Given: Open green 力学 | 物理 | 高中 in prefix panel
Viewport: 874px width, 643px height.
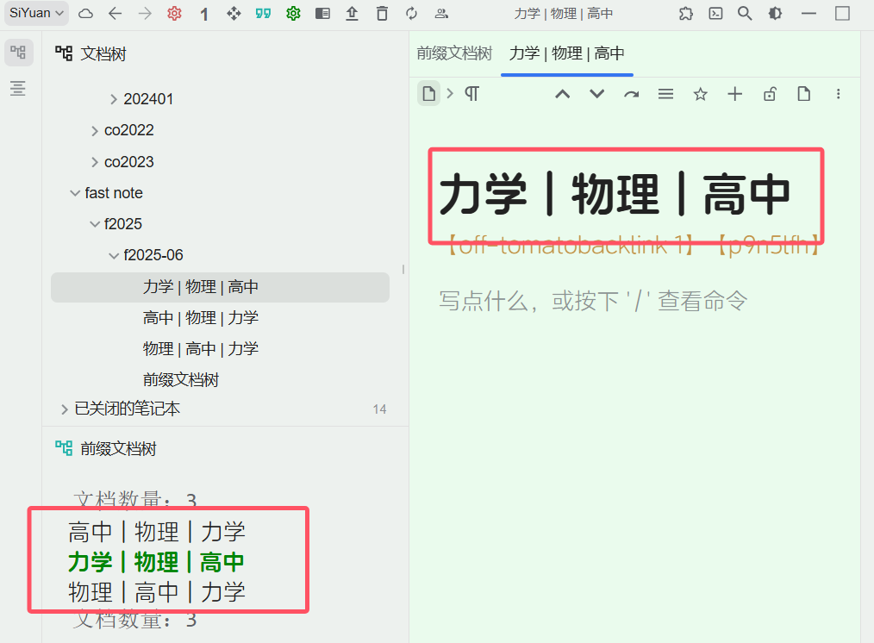Looking at the screenshot, I should pyautogui.click(x=157, y=562).
